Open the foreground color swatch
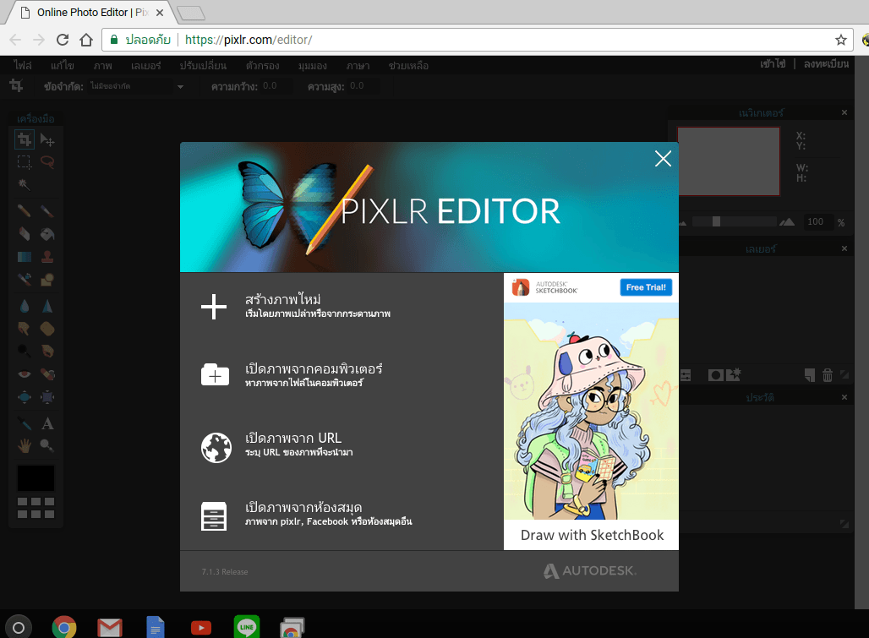The height and width of the screenshot is (638, 869). (x=36, y=478)
